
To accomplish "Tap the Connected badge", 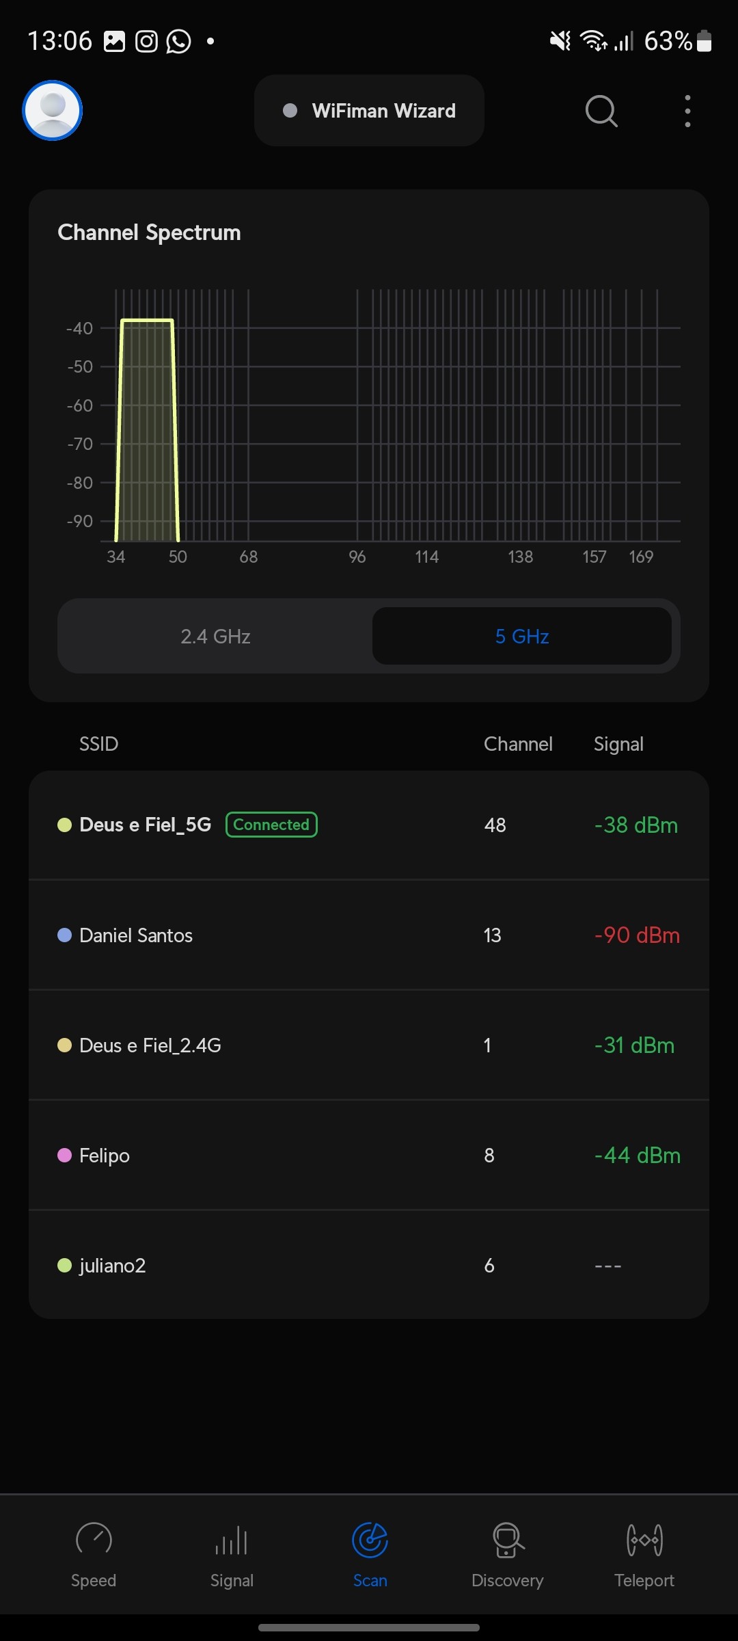I will [x=271, y=825].
